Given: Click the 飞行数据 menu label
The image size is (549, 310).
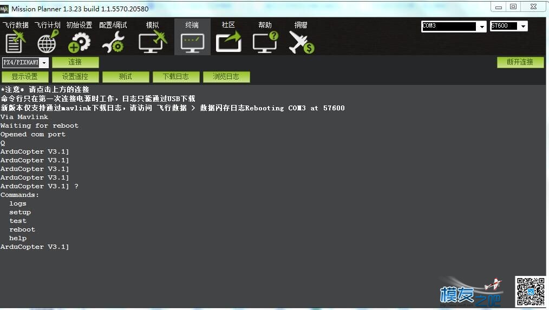Looking at the screenshot, I should coord(16,25).
